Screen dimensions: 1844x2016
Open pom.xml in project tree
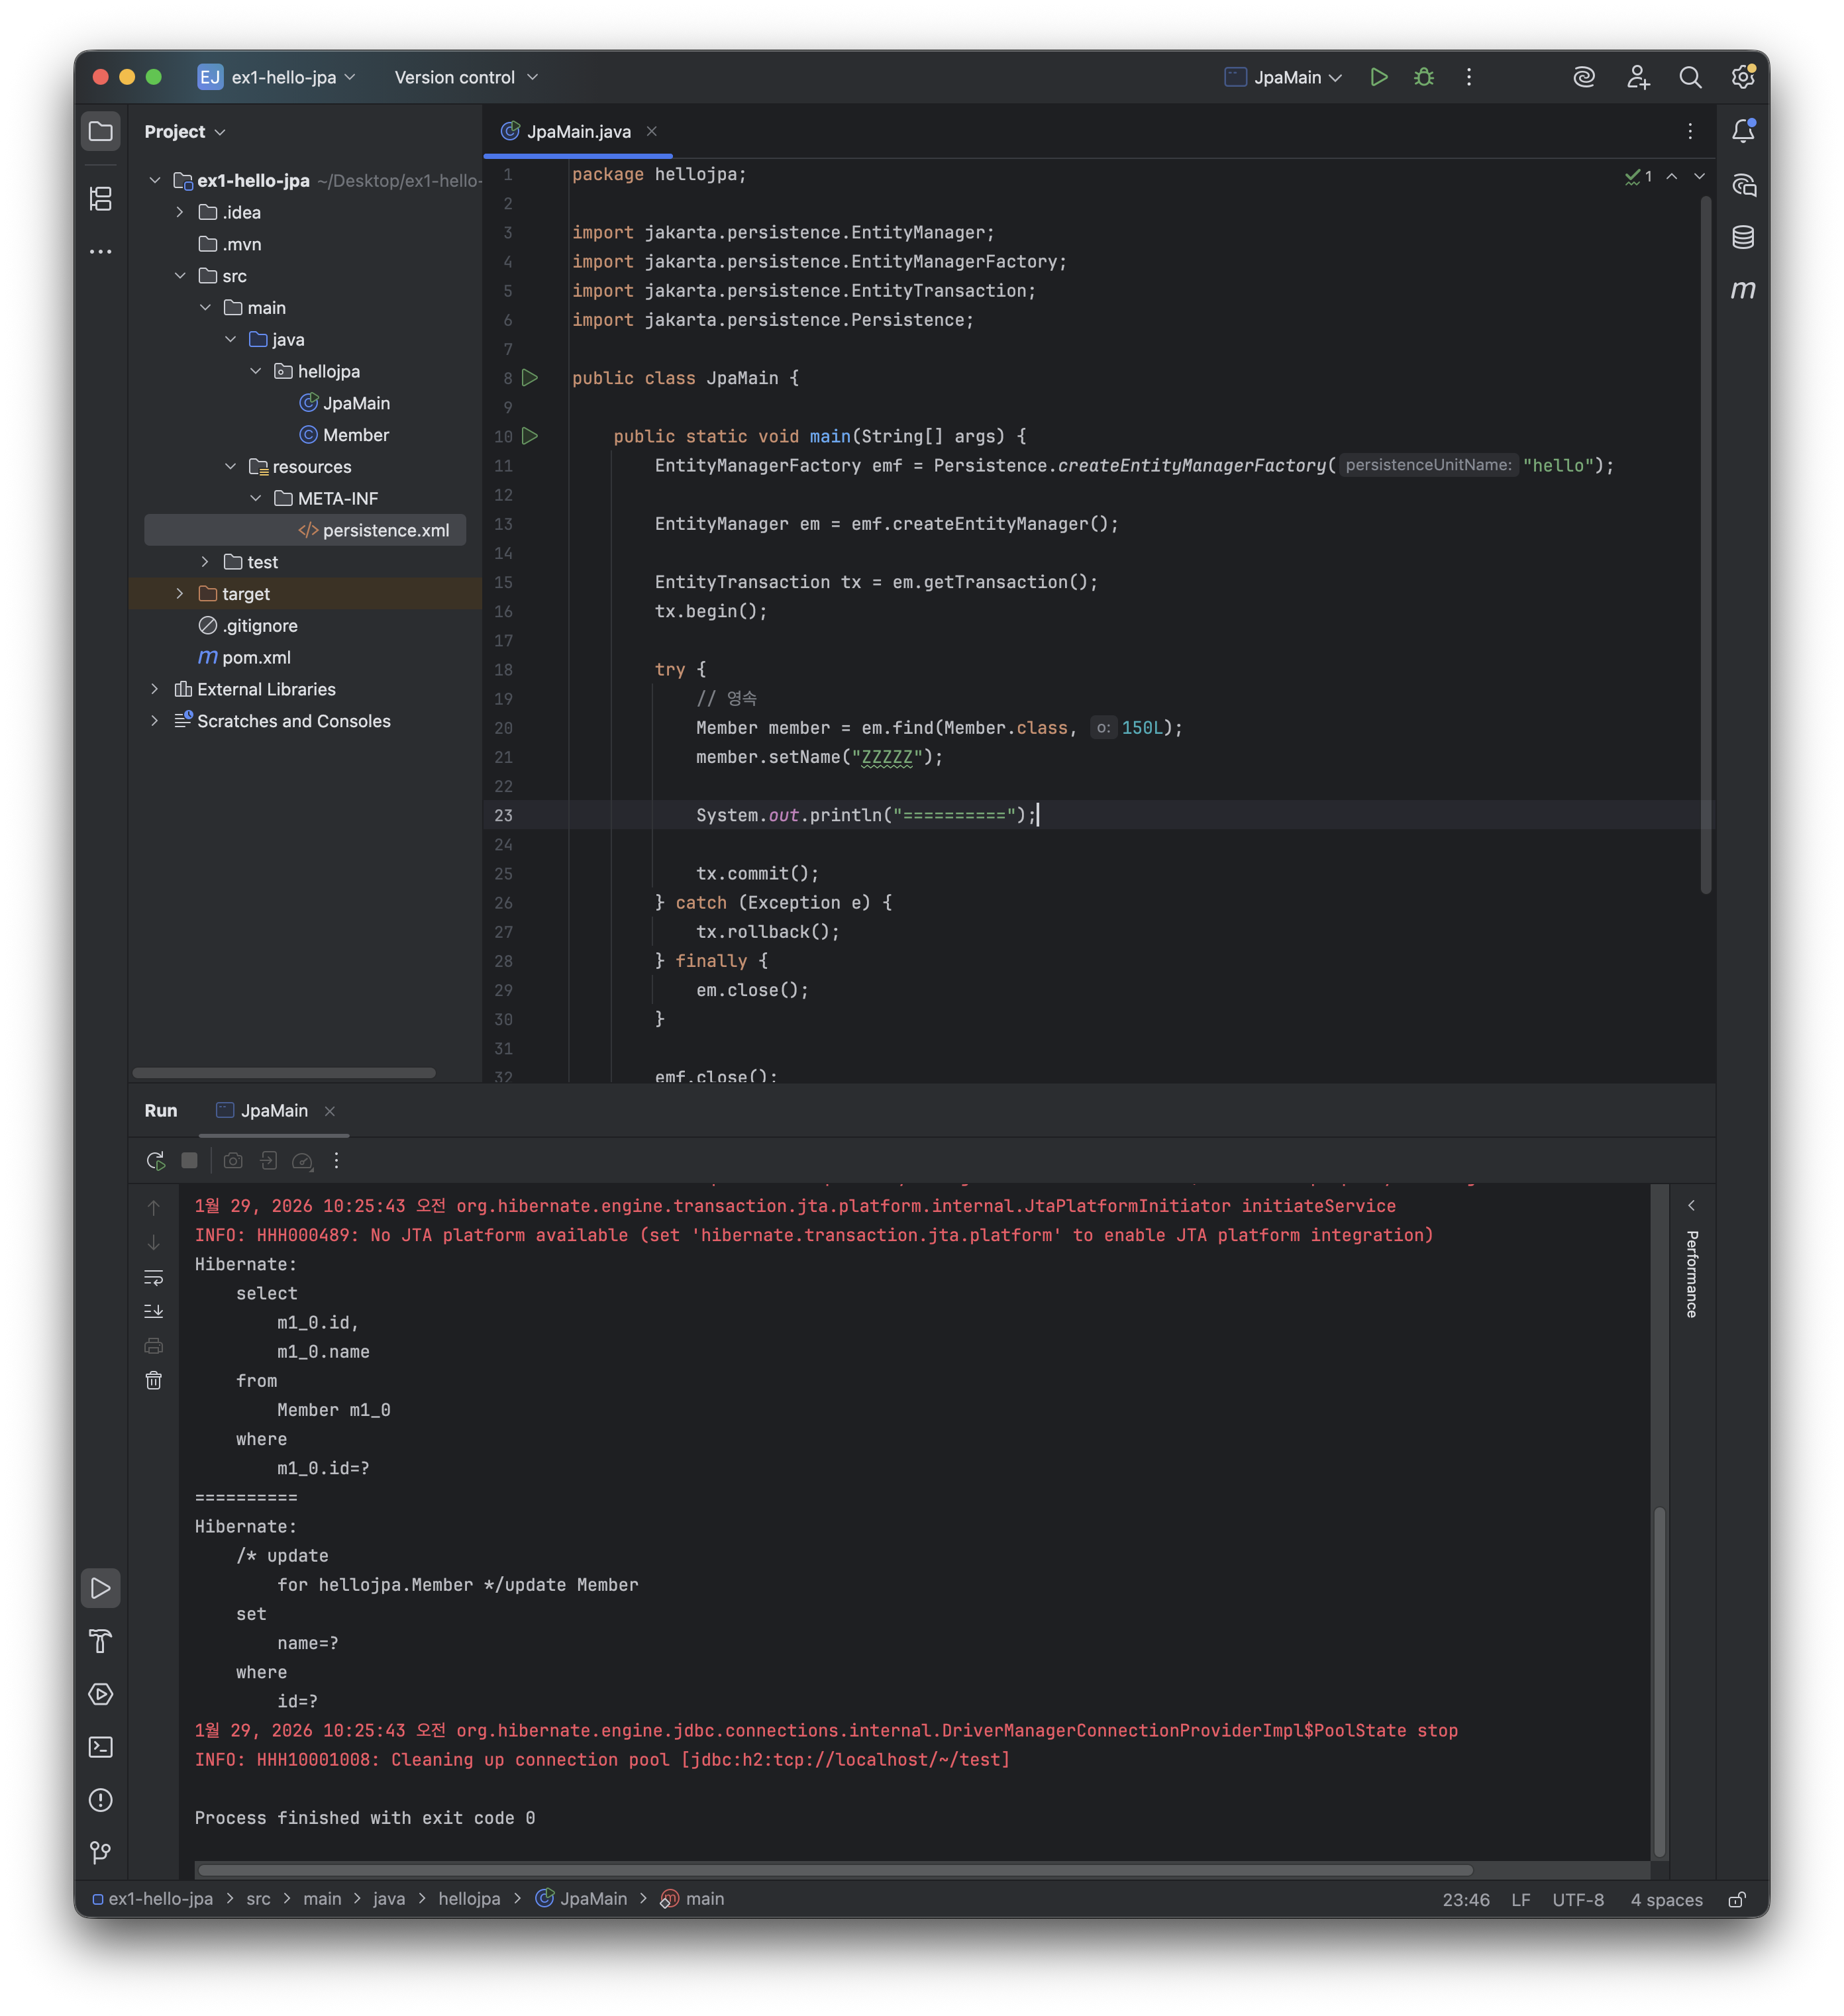point(256,657)
